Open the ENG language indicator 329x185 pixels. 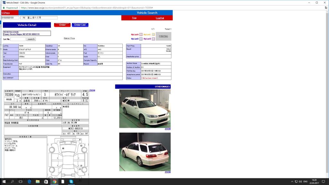click(x=305, y=182)
